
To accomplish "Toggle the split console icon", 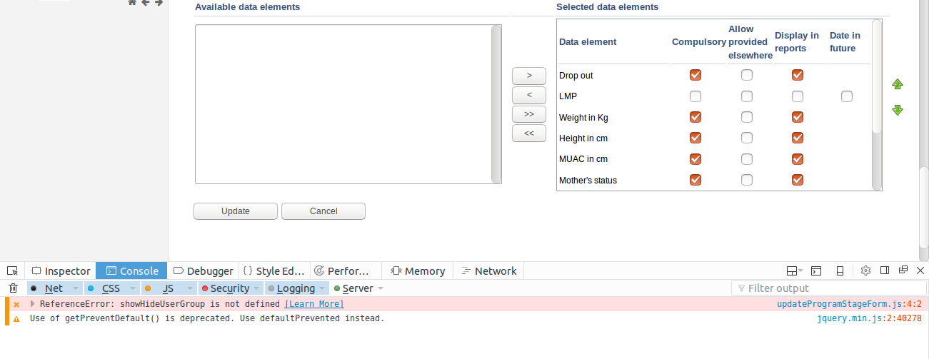I will pyautogui.click(x=816, y=270).
